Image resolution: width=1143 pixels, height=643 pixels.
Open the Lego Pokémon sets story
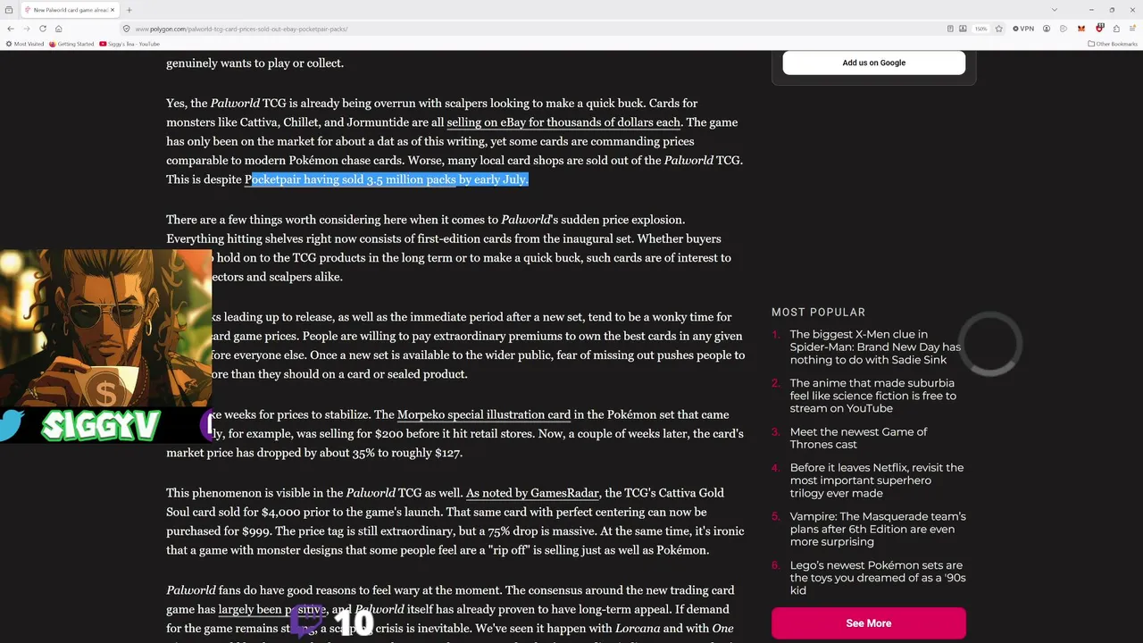[878, 578]
